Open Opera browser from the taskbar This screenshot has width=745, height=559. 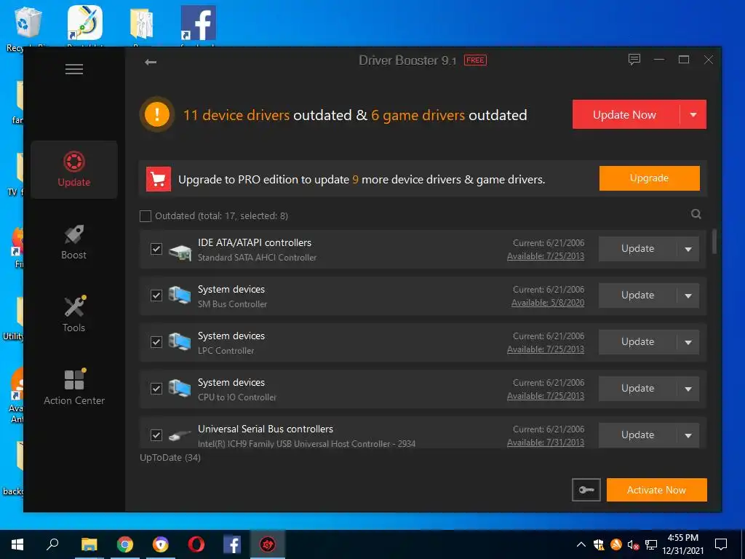click(196, 544)
